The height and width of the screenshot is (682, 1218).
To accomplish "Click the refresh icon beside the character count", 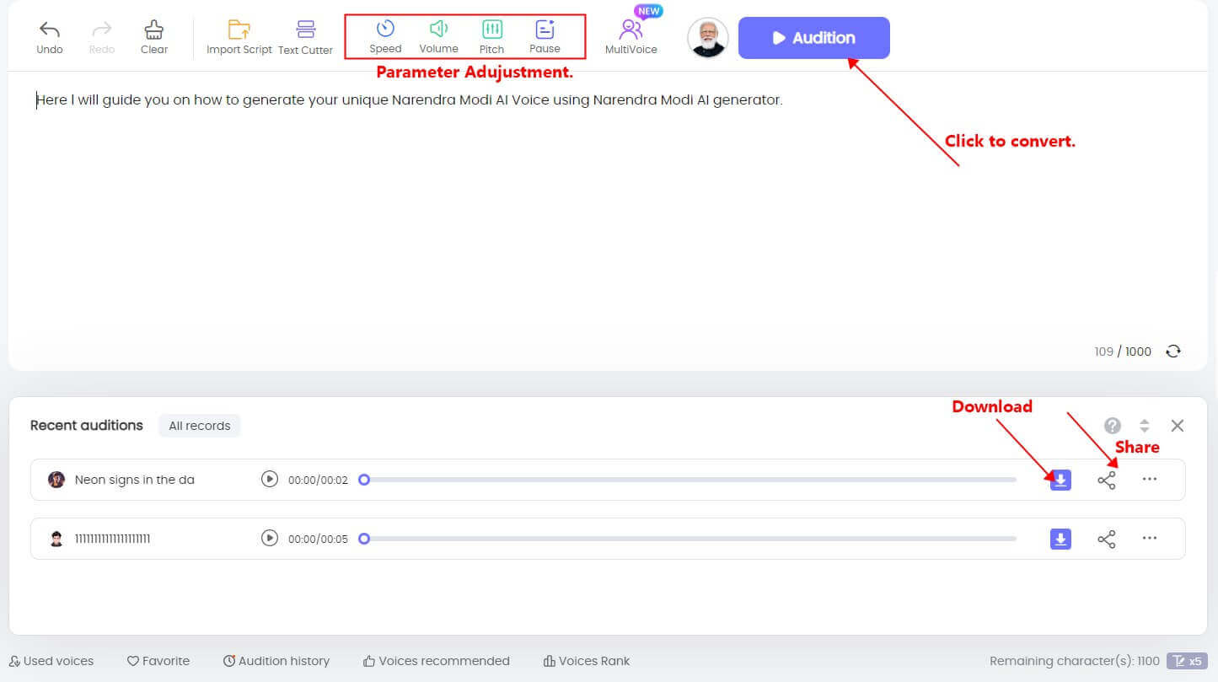I will click(1172, 352).
